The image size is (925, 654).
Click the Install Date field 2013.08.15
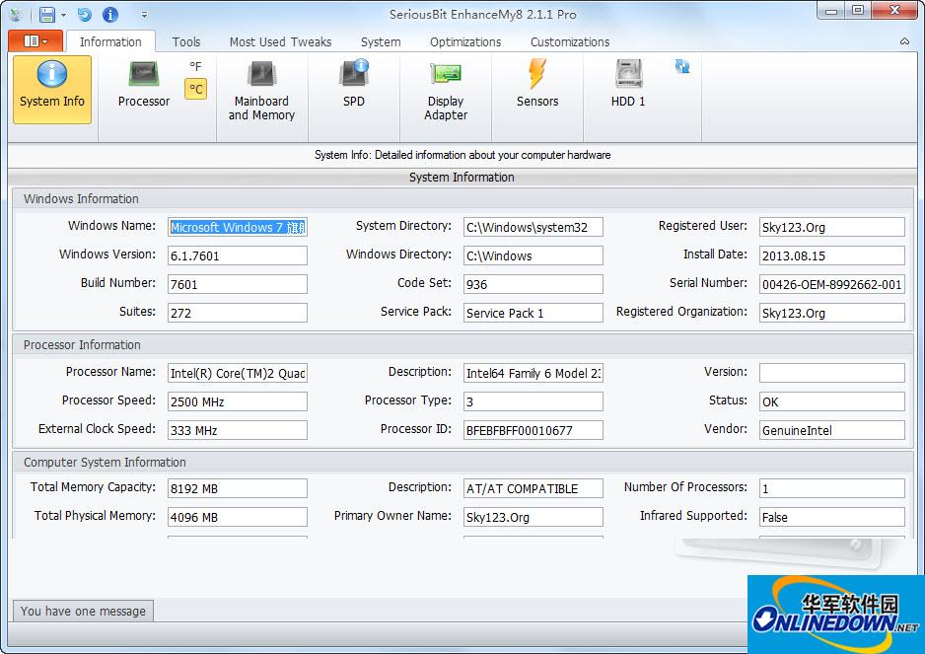(x=831, y=255)
